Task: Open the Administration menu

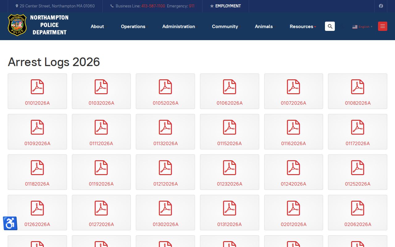Action: tap(179, 27)
